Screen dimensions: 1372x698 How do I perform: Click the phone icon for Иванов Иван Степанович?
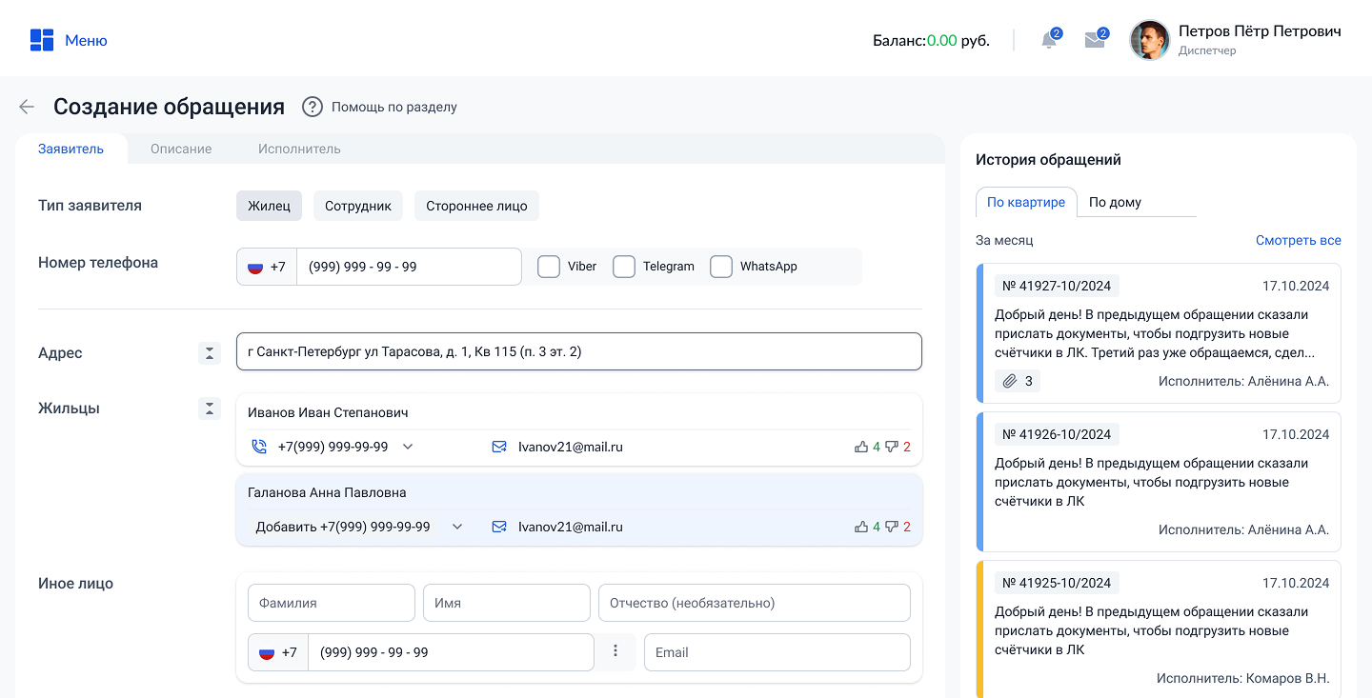(258, 447)
